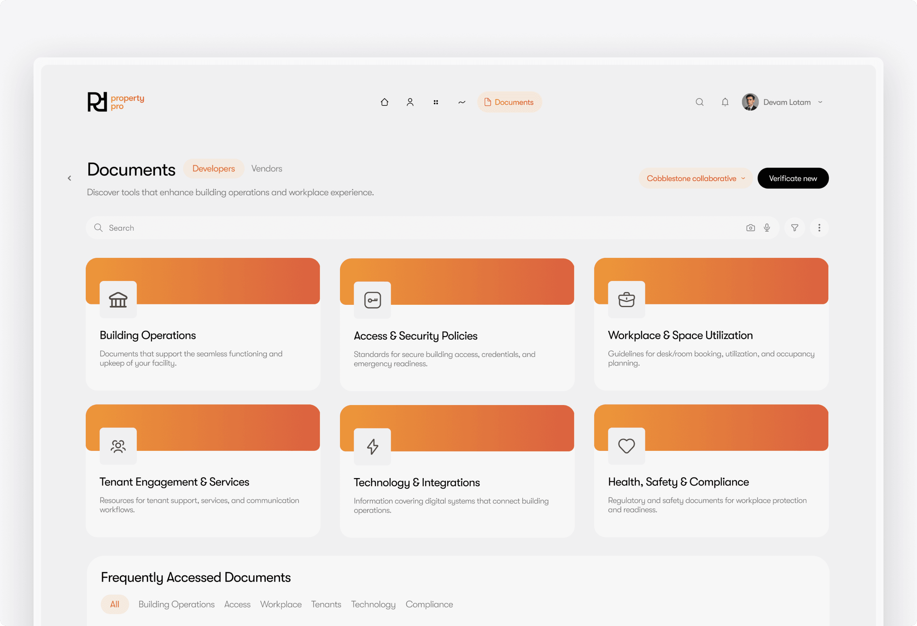Image resolution: width=917 pixels, height=626 pixels.
Task: Open the three-dot more options menu
Action: coord(819,228)
